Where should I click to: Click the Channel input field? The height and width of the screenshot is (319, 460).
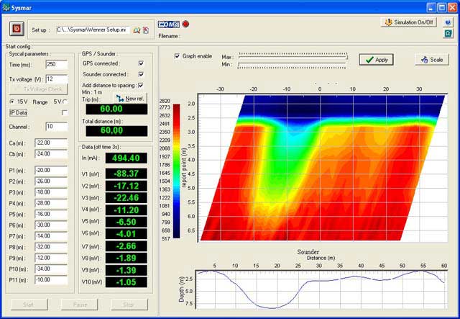pyautogui.click(x=57, y=127)
